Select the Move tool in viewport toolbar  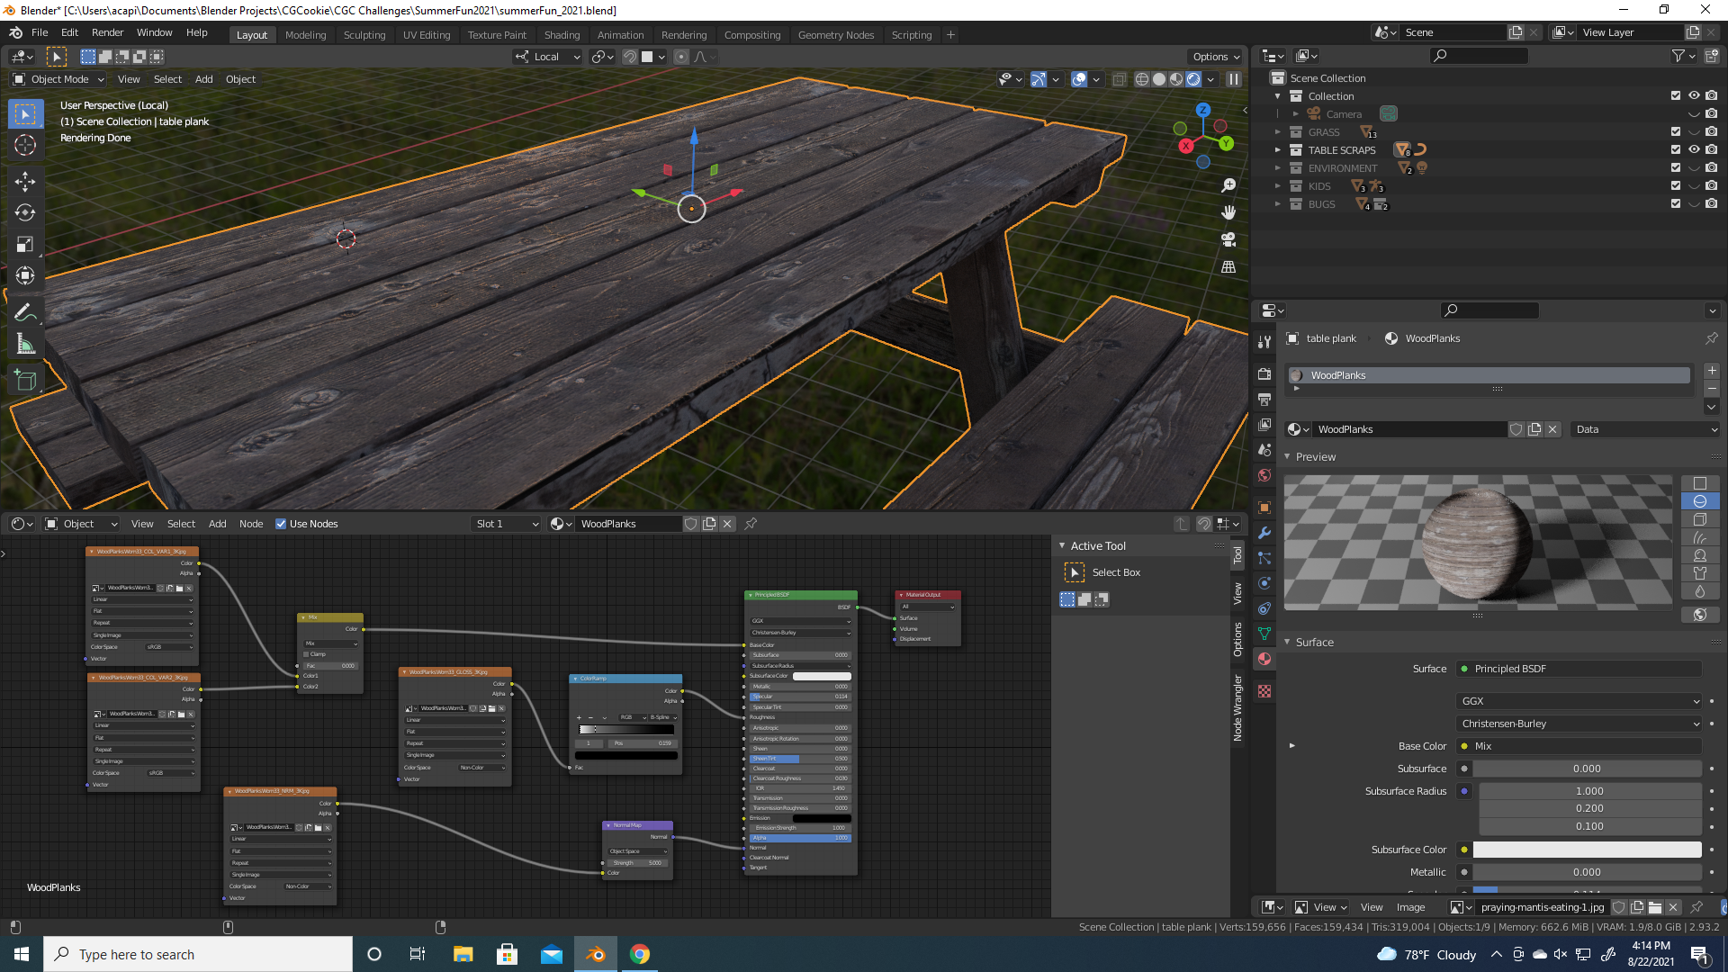(25, 181)
